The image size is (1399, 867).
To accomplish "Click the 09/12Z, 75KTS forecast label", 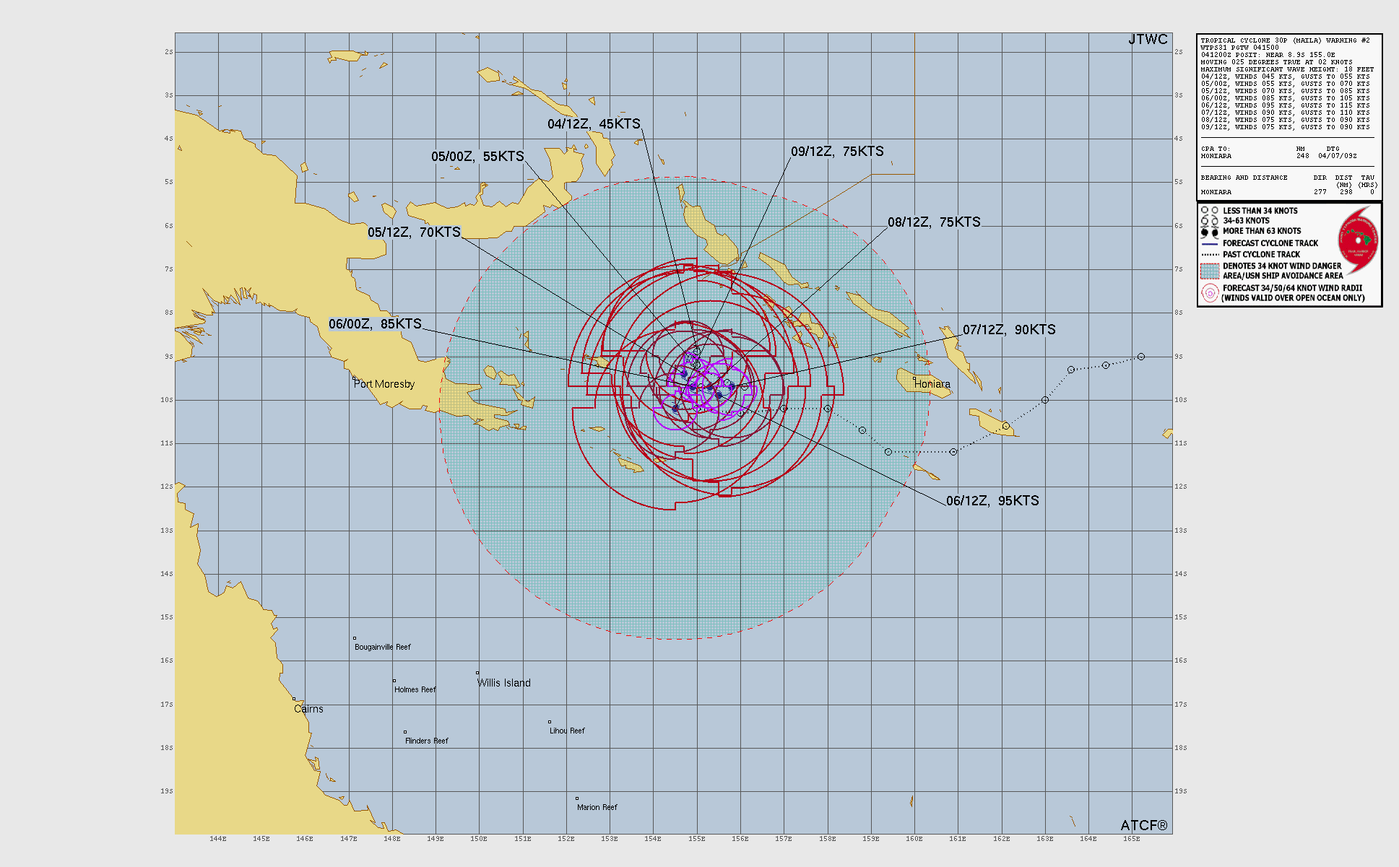I will tap(837, 152).
